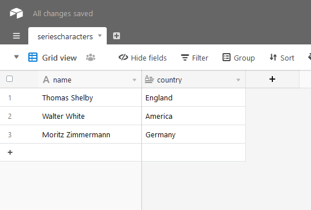Click row number 2
This screenshot has width=311, height=210.
click(10, 117)
